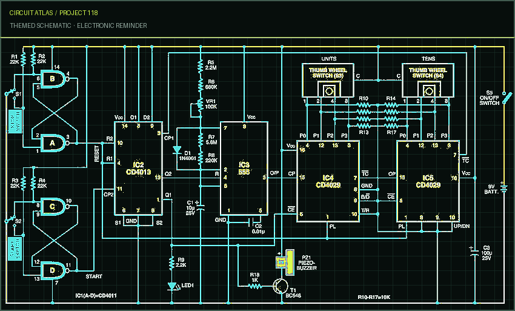This screenshot has height=311, width=515.
Task: Select the VR1 100K potentiometer symbol
Action: pos(200,104)
